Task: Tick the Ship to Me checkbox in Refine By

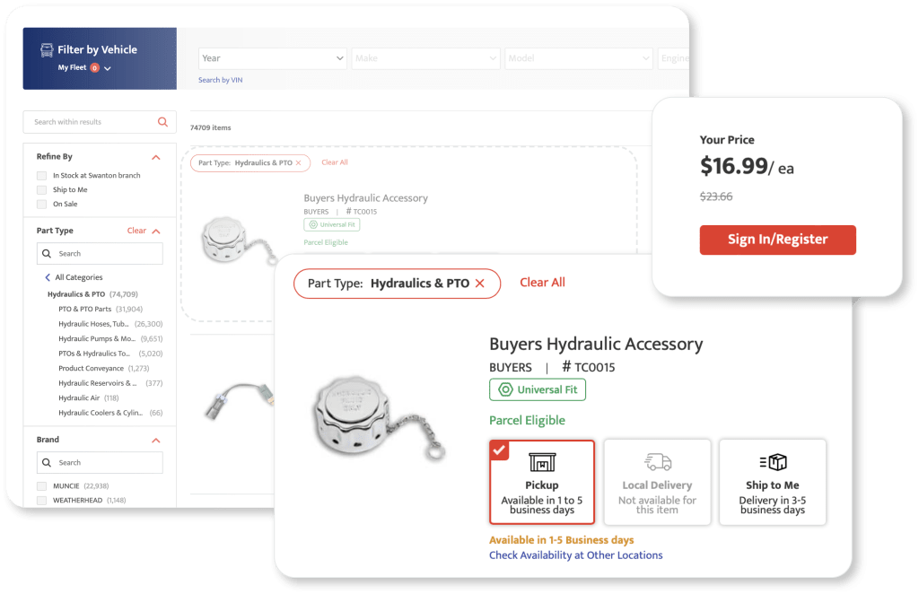Action: (x=41, y=190)
